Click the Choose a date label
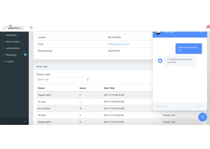Viewport: 210px width, 149px height. (43, 74)
